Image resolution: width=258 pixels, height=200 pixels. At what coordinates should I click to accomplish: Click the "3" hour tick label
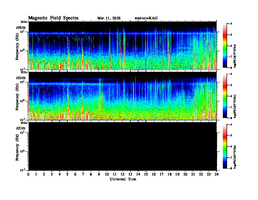point(52,175)
